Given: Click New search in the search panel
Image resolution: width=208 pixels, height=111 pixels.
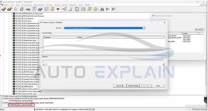Looking at the screenshot, I should [x=199, y=29].
